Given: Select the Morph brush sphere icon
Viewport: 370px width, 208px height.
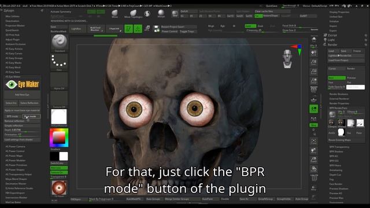Looking at the screenshot, I should click(161, 14).
